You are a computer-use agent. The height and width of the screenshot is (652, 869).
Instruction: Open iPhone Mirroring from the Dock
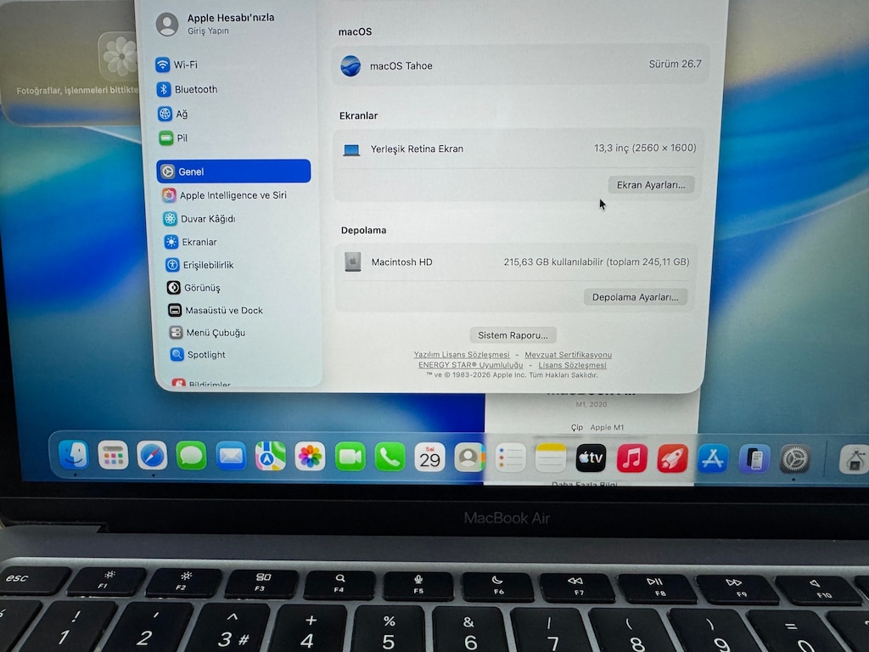[x=754, y=459]
